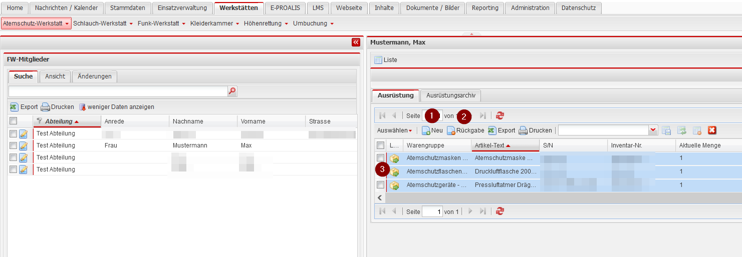
Task: Click the Atemschutzgeräte row equipment icon
Action: [x=395, y=185]
